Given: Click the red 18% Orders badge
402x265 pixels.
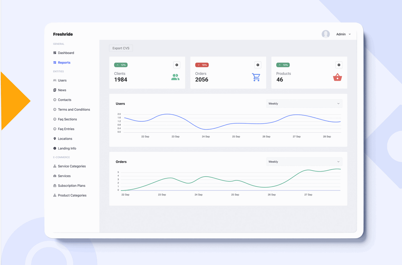Looking at the screenshot, I should pos(202,65).
